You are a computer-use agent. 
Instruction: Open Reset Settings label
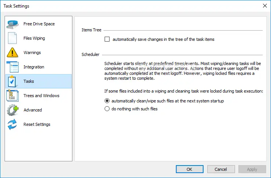(37, 124)
